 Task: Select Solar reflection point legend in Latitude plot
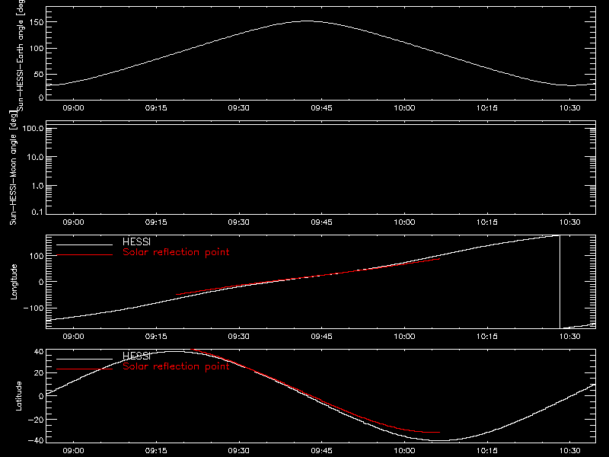click(x=176, y=366)
